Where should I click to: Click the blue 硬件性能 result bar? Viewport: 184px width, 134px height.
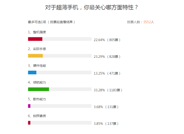(32, 73)
